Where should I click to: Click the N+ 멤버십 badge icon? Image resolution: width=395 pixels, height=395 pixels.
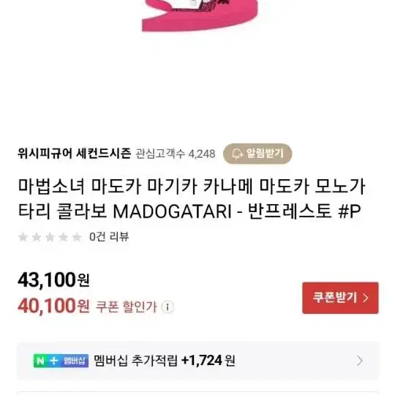(61, 361)
